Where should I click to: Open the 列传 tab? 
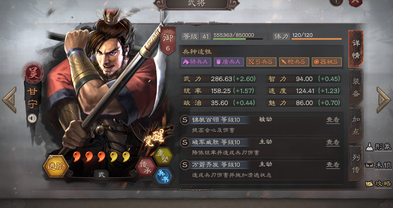tap(356, 163)
